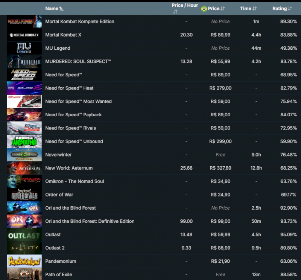This screenshot has width=301, height=280.
Task: Click Need for Speed Rivals name
Action: (x=70, y=128)
